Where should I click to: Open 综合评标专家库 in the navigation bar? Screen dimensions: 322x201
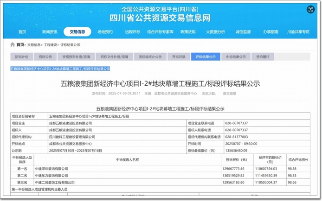click(x=160, y=32)
